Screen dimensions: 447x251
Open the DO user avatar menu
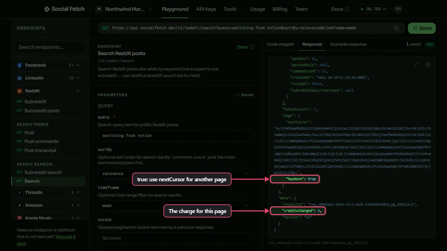[398, 9]
